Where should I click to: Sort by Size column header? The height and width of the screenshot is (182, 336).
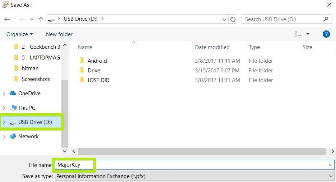[307, 47]
